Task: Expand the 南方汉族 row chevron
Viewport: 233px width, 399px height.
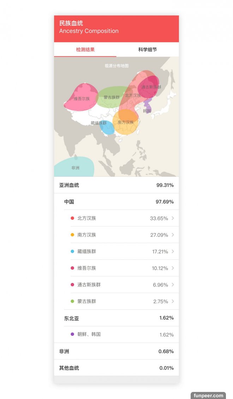Action: click(x=173, y=235)
